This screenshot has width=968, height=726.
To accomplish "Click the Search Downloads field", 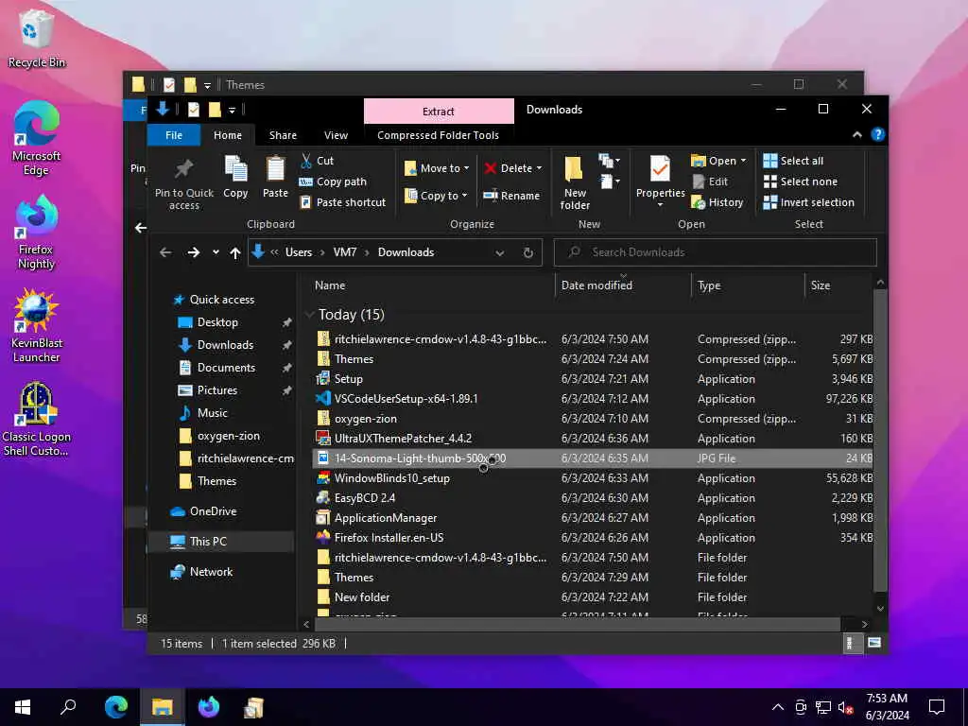I will click(715, 252).
